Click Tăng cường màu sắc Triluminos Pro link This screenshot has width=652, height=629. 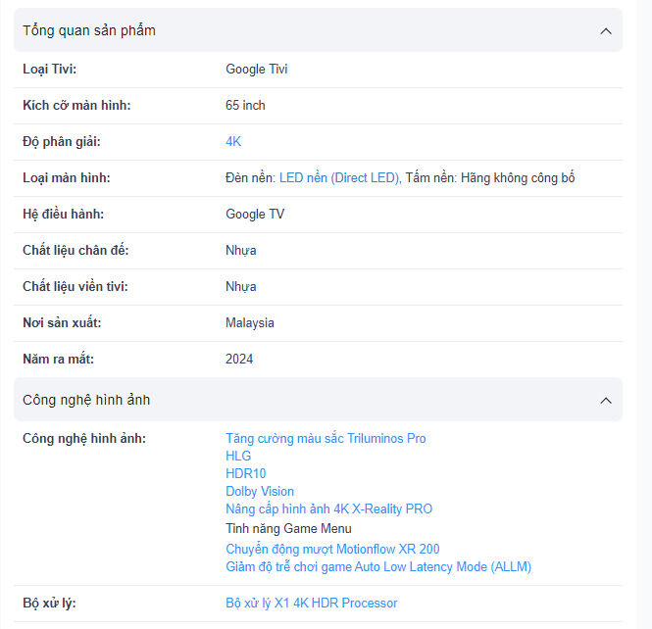(326, 439)
